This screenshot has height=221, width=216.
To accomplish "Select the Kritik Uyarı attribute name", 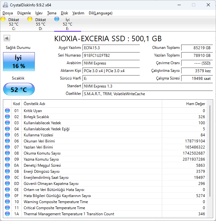I will pos(33,111).
